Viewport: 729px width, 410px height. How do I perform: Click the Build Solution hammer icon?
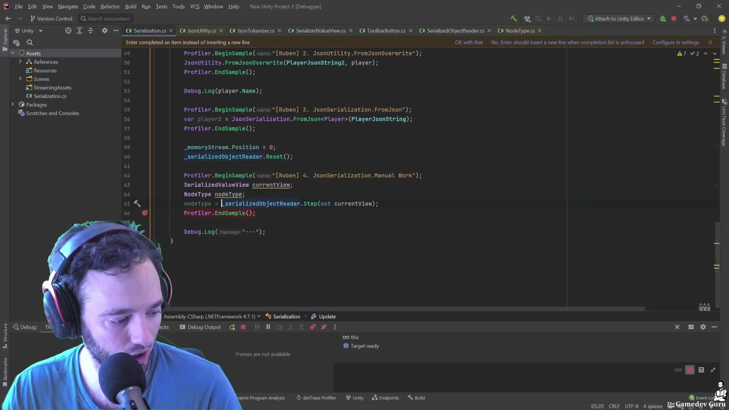pos(514,18)
